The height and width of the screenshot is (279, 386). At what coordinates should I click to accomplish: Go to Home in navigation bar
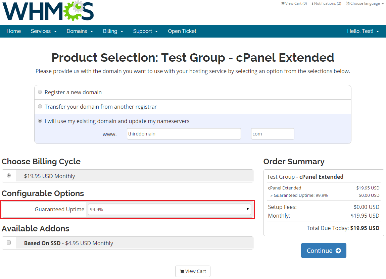click(x=14, y=31)
